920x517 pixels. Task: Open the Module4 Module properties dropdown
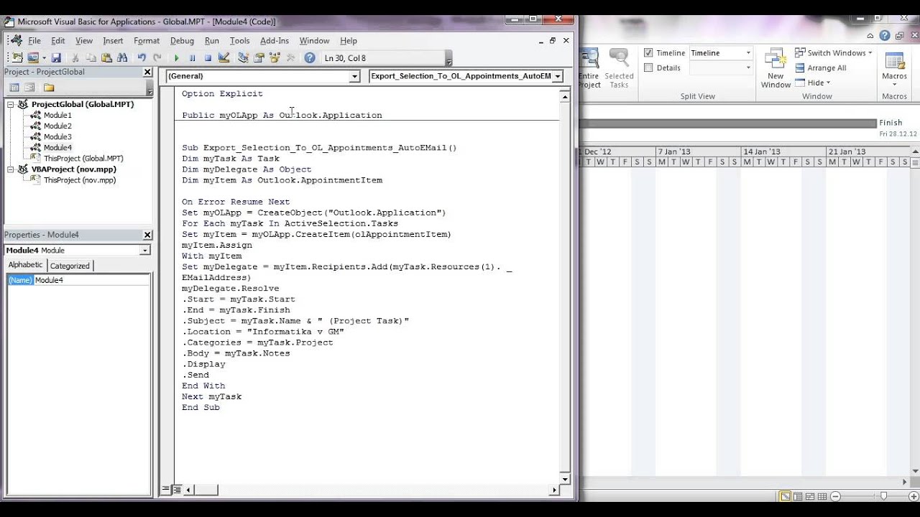pyautogui.click(x=144, y=250)
